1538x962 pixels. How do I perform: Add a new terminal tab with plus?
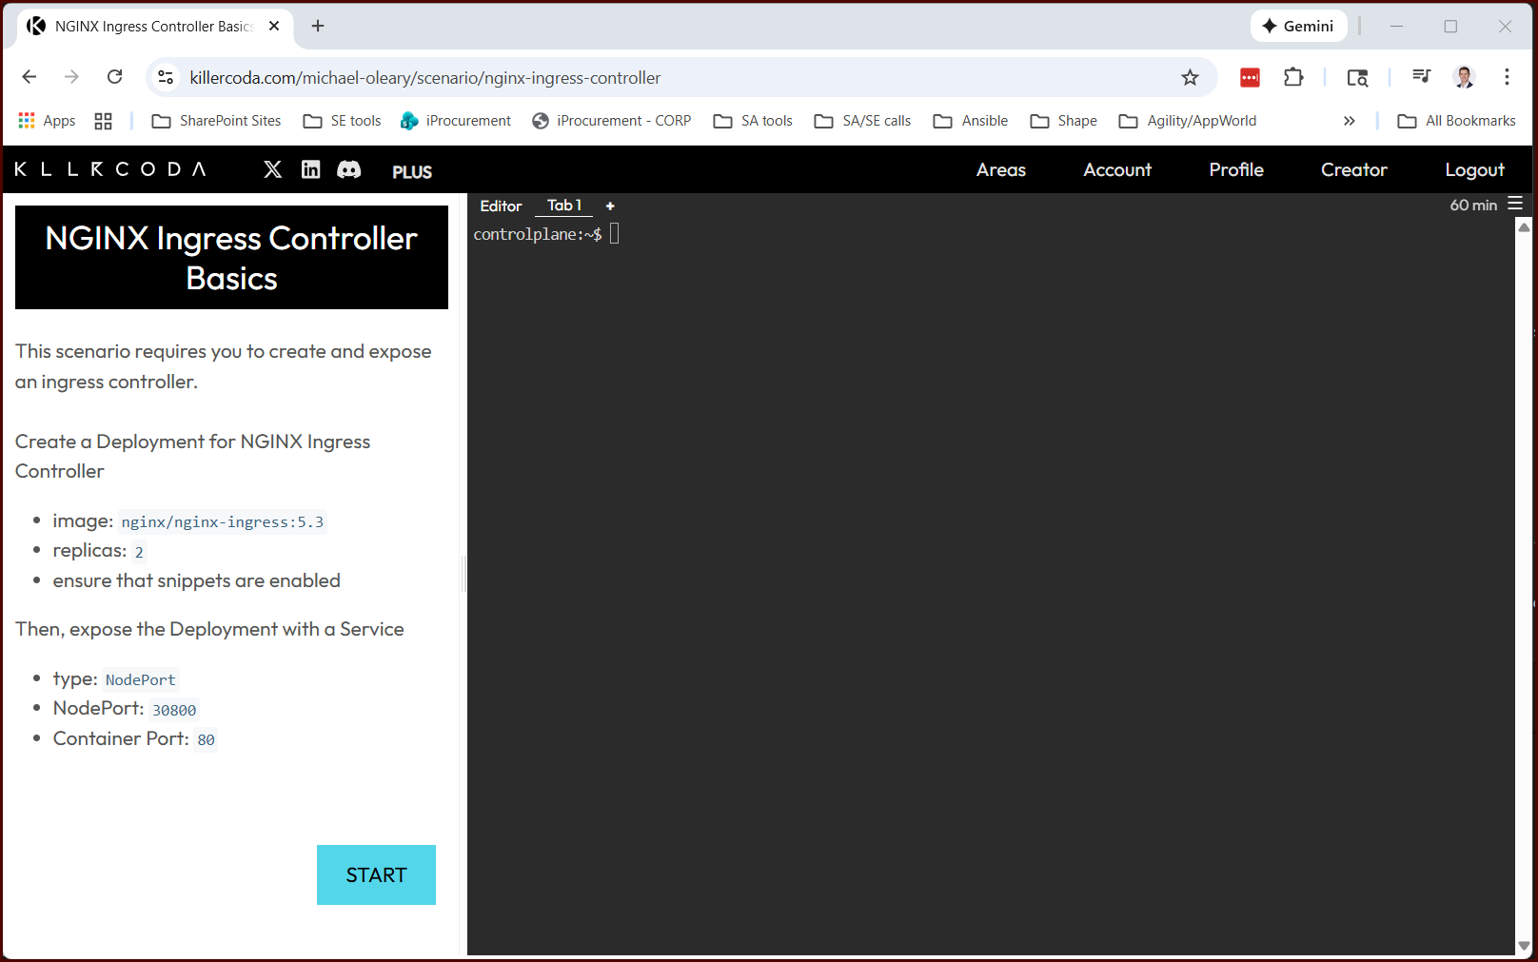point(610,206)
